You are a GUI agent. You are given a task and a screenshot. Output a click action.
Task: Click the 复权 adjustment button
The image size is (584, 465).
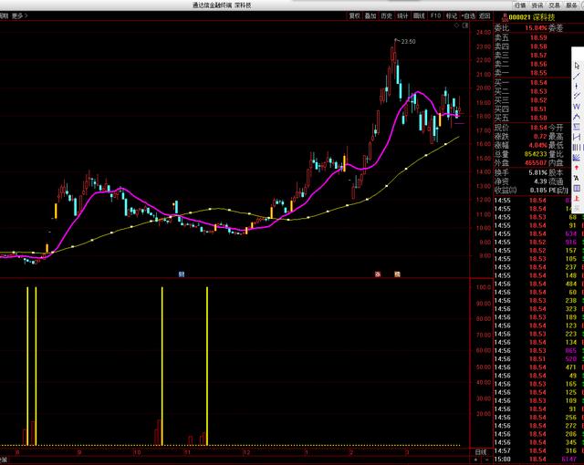[355, 15]
